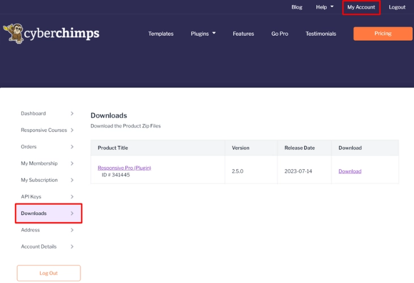Click the Download link for Responsive Pro

click(x=350, y=171)
